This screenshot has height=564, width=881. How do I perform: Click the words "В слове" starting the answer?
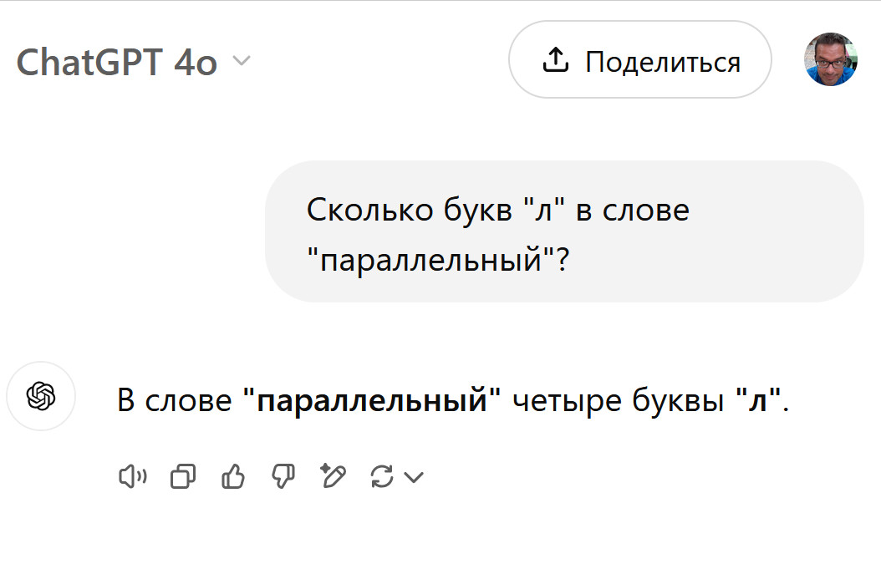(174, 401)
